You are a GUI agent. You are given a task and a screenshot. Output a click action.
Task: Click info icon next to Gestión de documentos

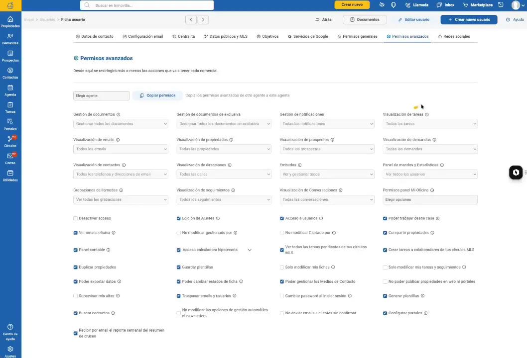(119, 114)
